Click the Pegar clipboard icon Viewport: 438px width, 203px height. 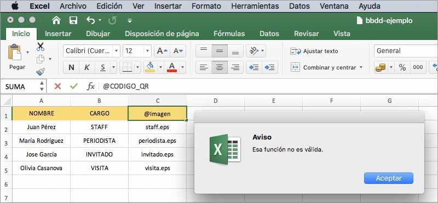click(x=15, y=53)
